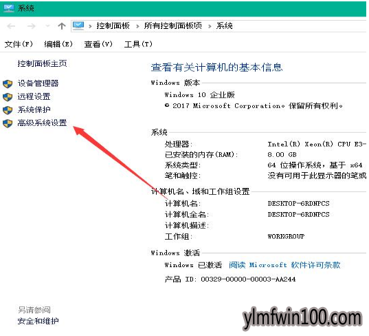Click the System window title icon
The height and width of the screenshot is (336, 369).
(x=9, y=8)
